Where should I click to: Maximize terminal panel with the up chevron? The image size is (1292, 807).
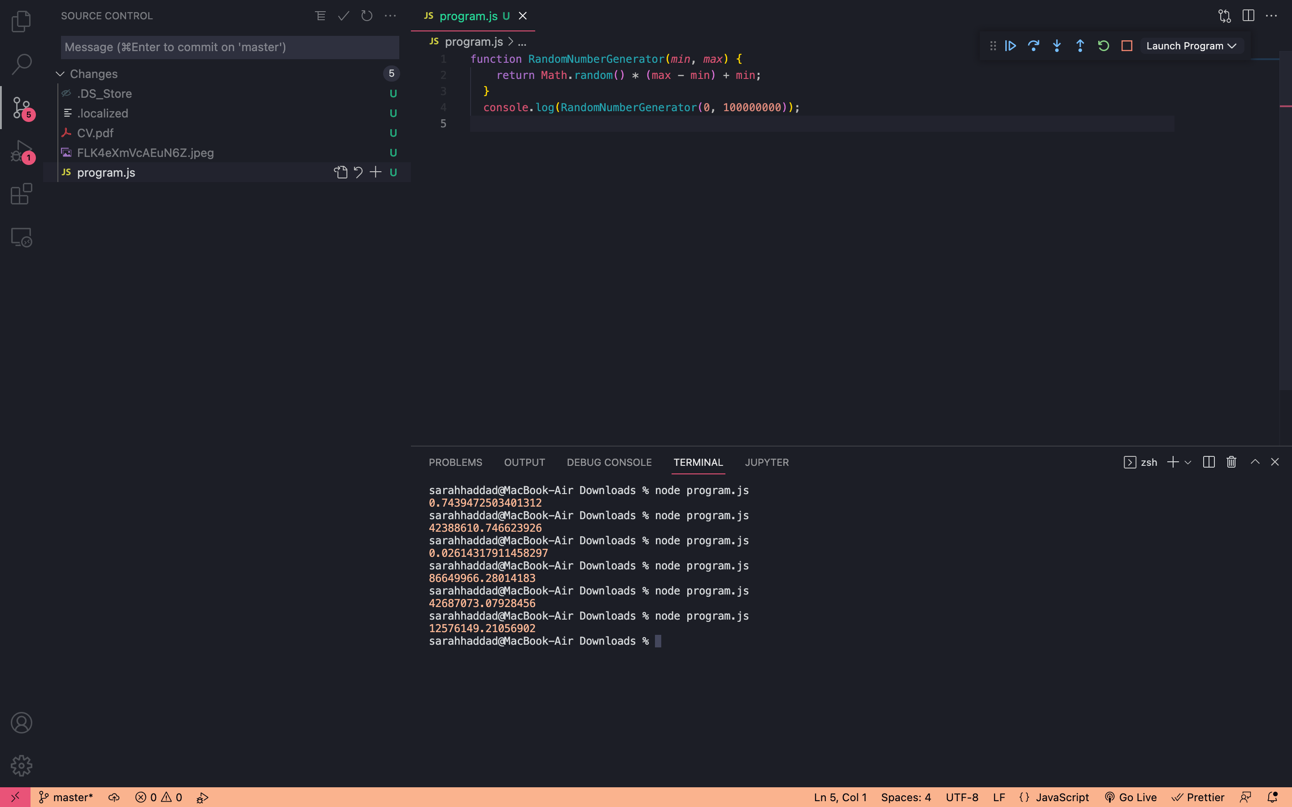coord(1255,462)
